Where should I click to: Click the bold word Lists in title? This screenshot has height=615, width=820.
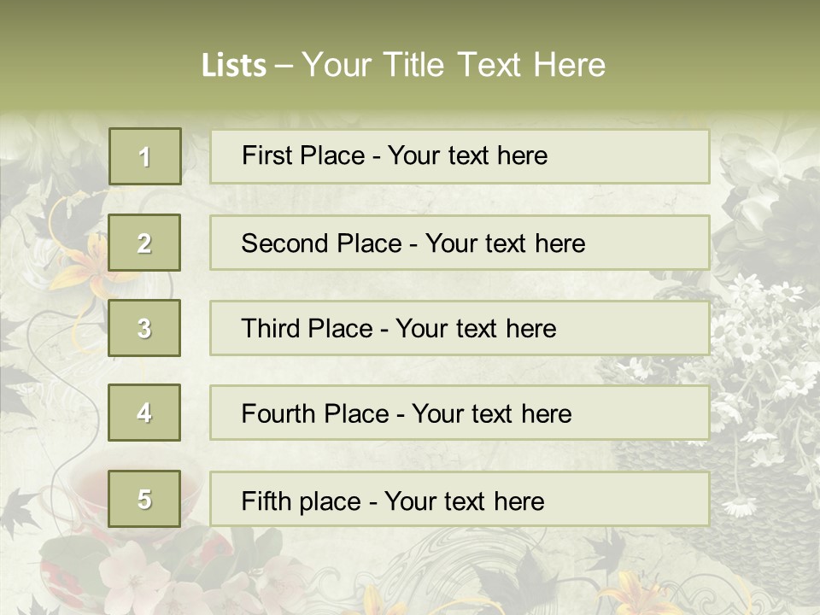(x=234, y=66)
